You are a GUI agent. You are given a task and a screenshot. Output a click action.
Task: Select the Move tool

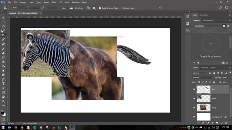coord(3,18)
